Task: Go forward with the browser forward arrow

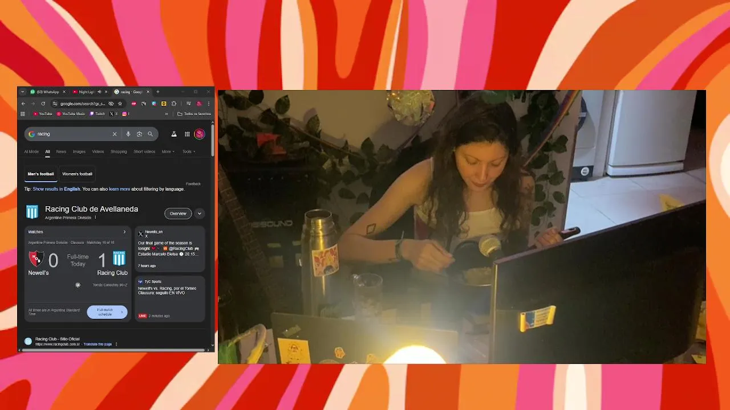Action: (33, 104)
